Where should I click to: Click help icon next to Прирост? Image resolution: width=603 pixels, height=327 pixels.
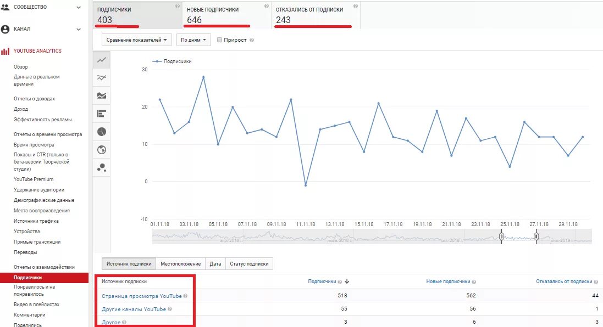click(x=252, y=40)
